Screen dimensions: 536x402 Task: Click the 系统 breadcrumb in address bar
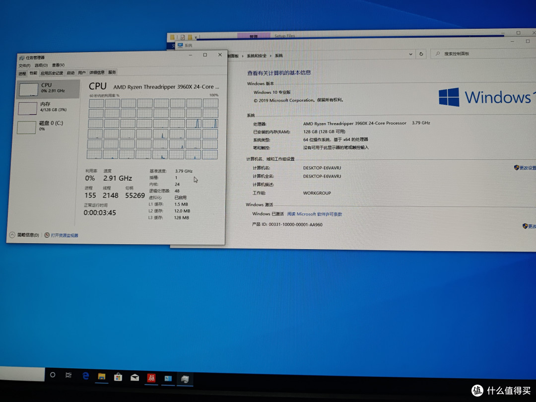click(x=279, y=56)
